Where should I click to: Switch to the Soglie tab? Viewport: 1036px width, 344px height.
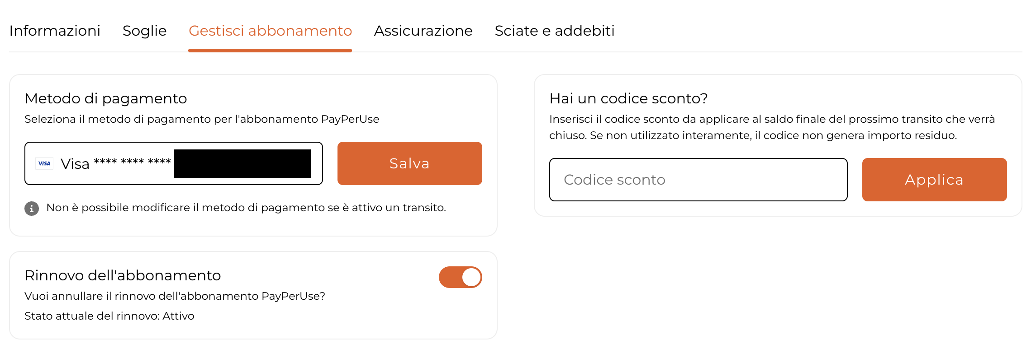[144, 31]
